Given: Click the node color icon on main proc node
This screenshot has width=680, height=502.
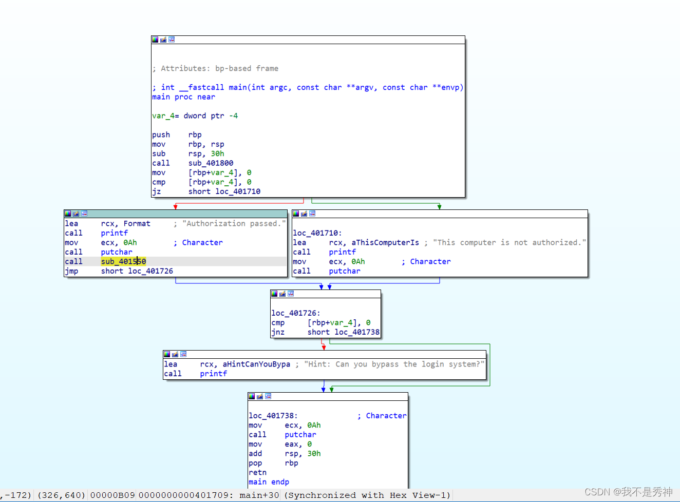Looking at the screenshot, I should tap(155, 40).
